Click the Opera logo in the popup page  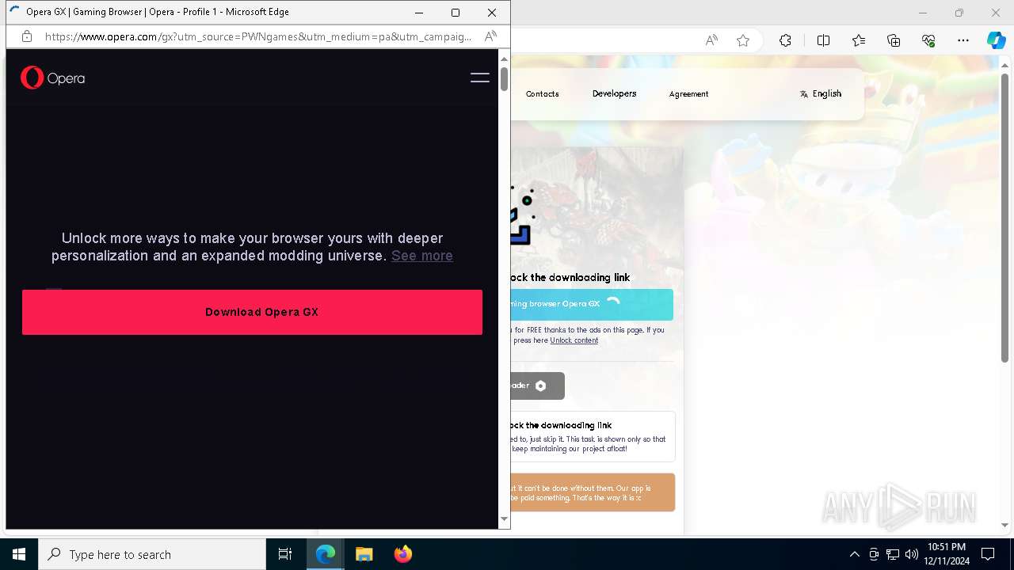(x=52, y=78)
